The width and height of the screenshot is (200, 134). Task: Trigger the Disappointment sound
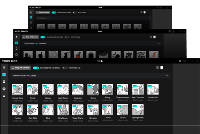tap(123, 89)
